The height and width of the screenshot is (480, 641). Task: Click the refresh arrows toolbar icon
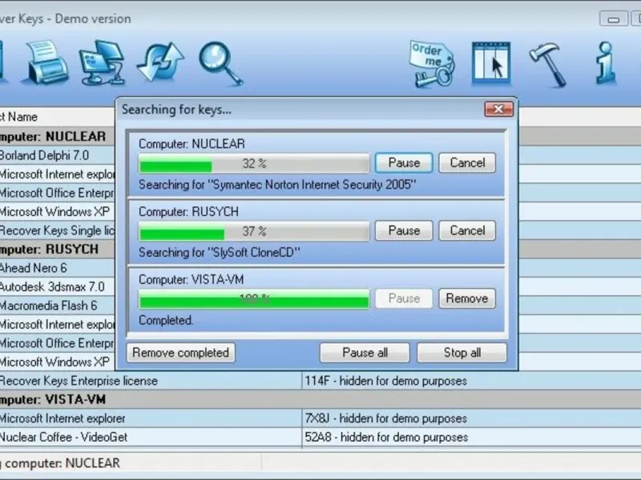pos(160,62)
